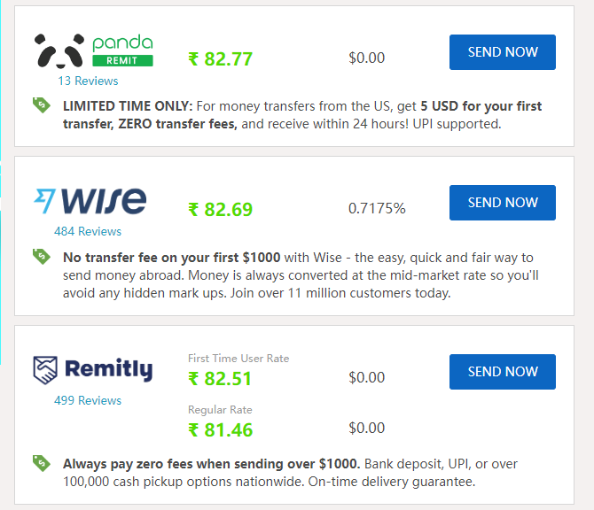Click SEND NOW for Wise
Viewport: 594px width, 510px height.
pyautogui.click(x=503, y=203)
